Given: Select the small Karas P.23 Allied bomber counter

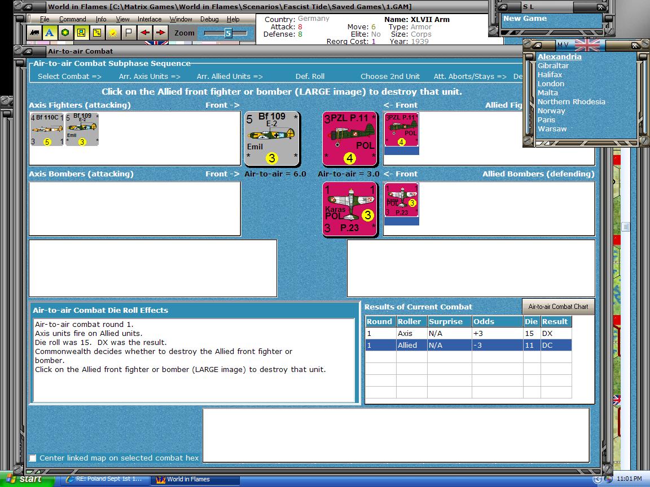Looking at the screenshot, I should click(401, 200).
